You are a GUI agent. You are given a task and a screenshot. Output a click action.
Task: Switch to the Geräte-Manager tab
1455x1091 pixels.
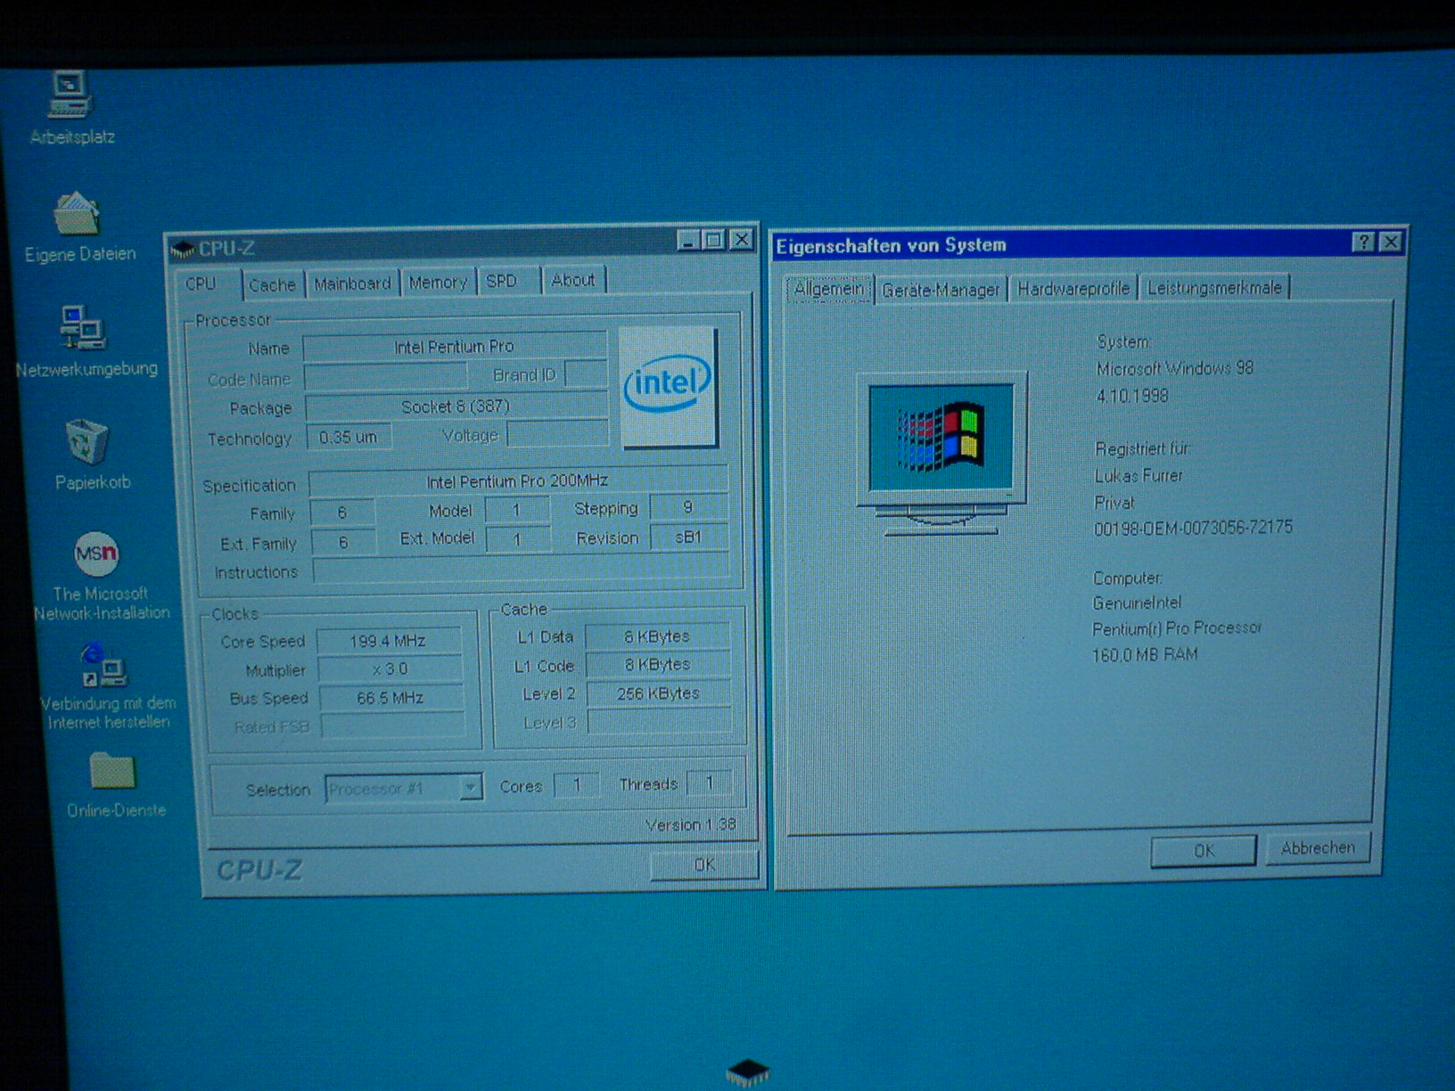pyautogui.click(x=941, y=290)
